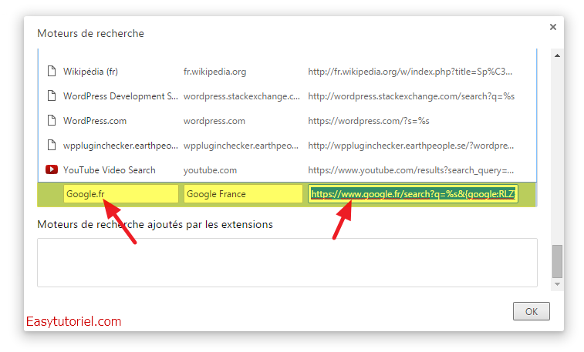Select the wordpress.com keyword

point(214,121)
